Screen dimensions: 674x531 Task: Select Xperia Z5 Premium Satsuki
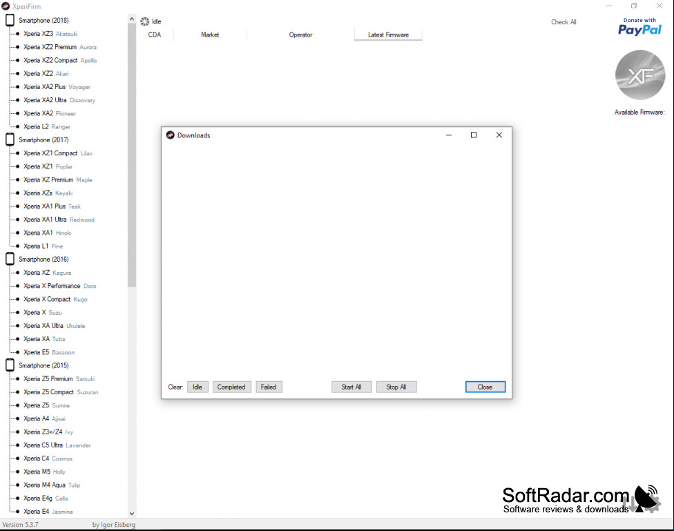[x=59, y=379]
